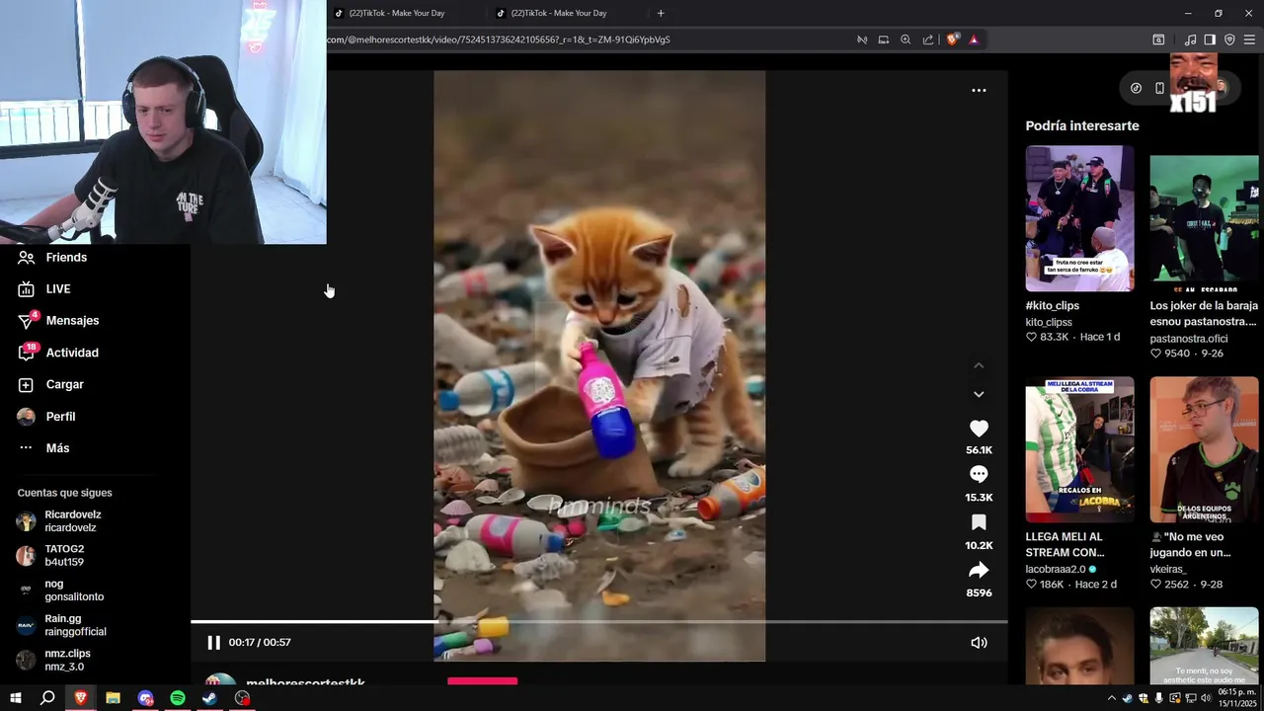Open nmz.clips followed account
The height and width of the screenshot is (711, 1264).
[67, 660]
